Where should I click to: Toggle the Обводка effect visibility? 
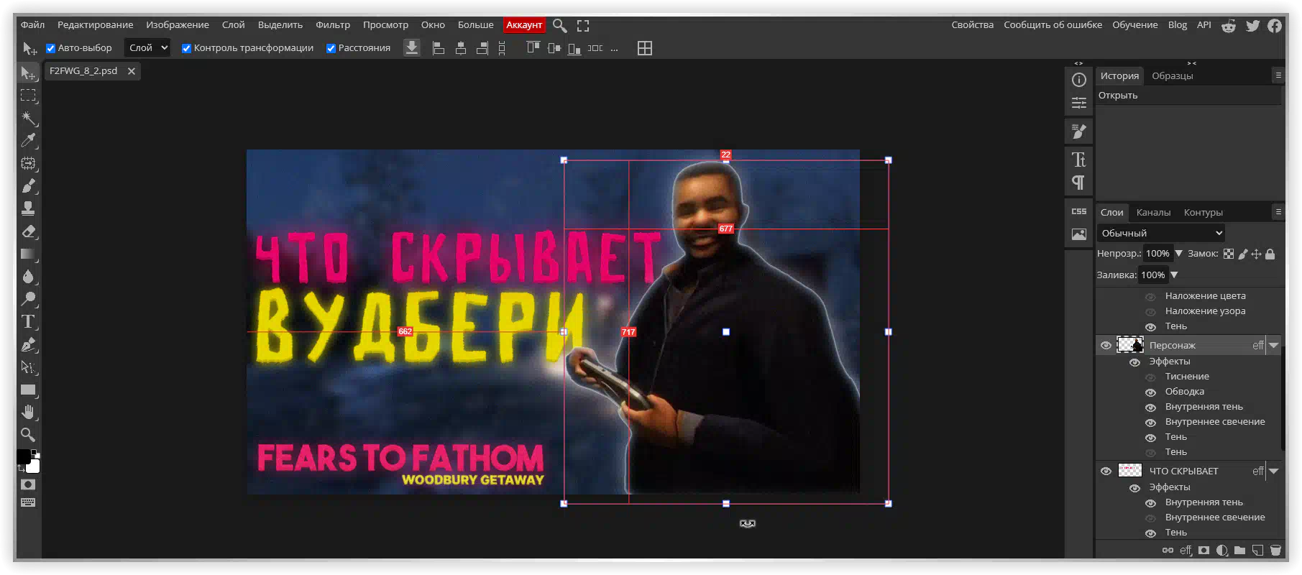[x=1150, y=392]
